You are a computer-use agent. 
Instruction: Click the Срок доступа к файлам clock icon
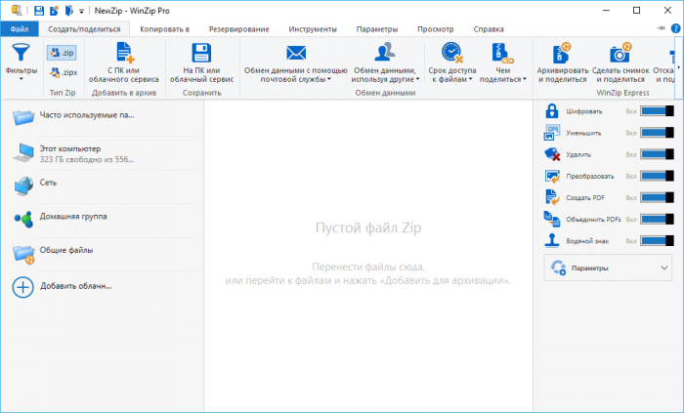[x=451, y=53]
